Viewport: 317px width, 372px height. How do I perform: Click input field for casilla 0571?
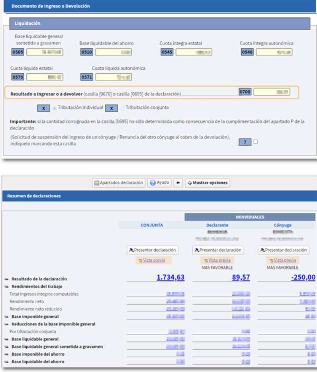[x=113, y=77]
